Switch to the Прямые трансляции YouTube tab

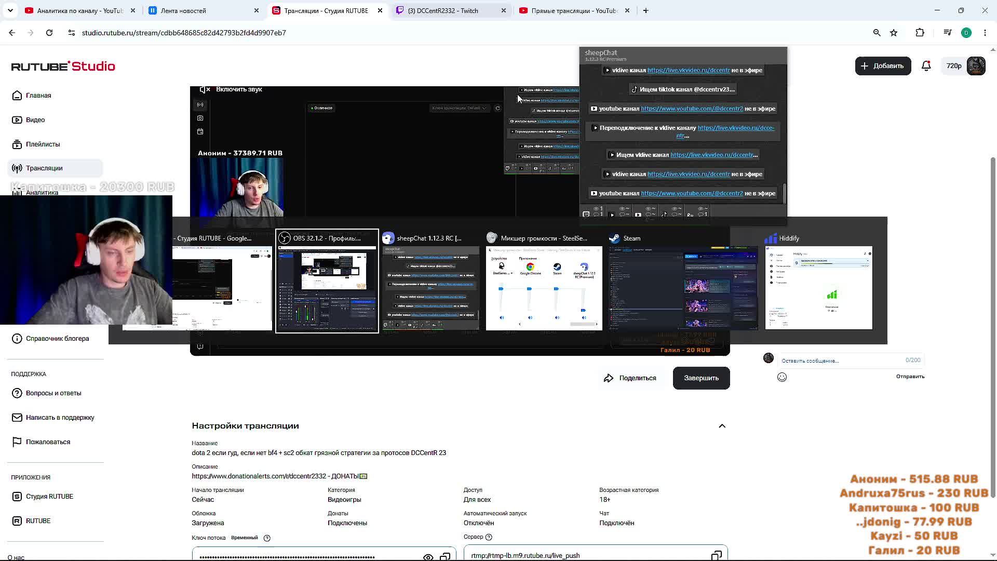pyautogui.click(x=575, y=10)
